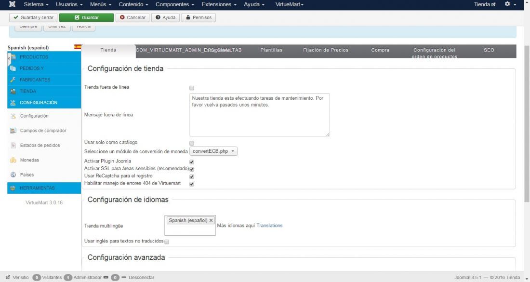530x282 pixels.
Task: Enable Usar inglés para textos no traducidos
Action: (x=167, y=242)
